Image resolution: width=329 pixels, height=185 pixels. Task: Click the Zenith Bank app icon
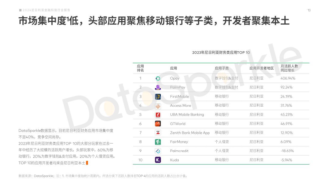tap(158, 133)
